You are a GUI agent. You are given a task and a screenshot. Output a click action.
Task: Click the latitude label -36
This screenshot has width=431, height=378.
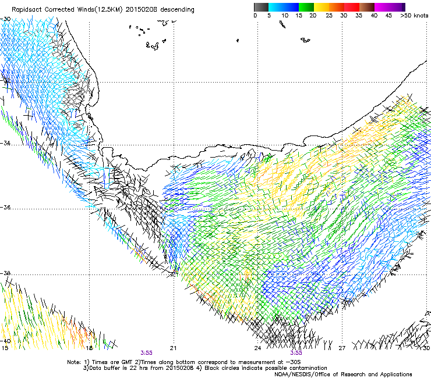point(5,207)
